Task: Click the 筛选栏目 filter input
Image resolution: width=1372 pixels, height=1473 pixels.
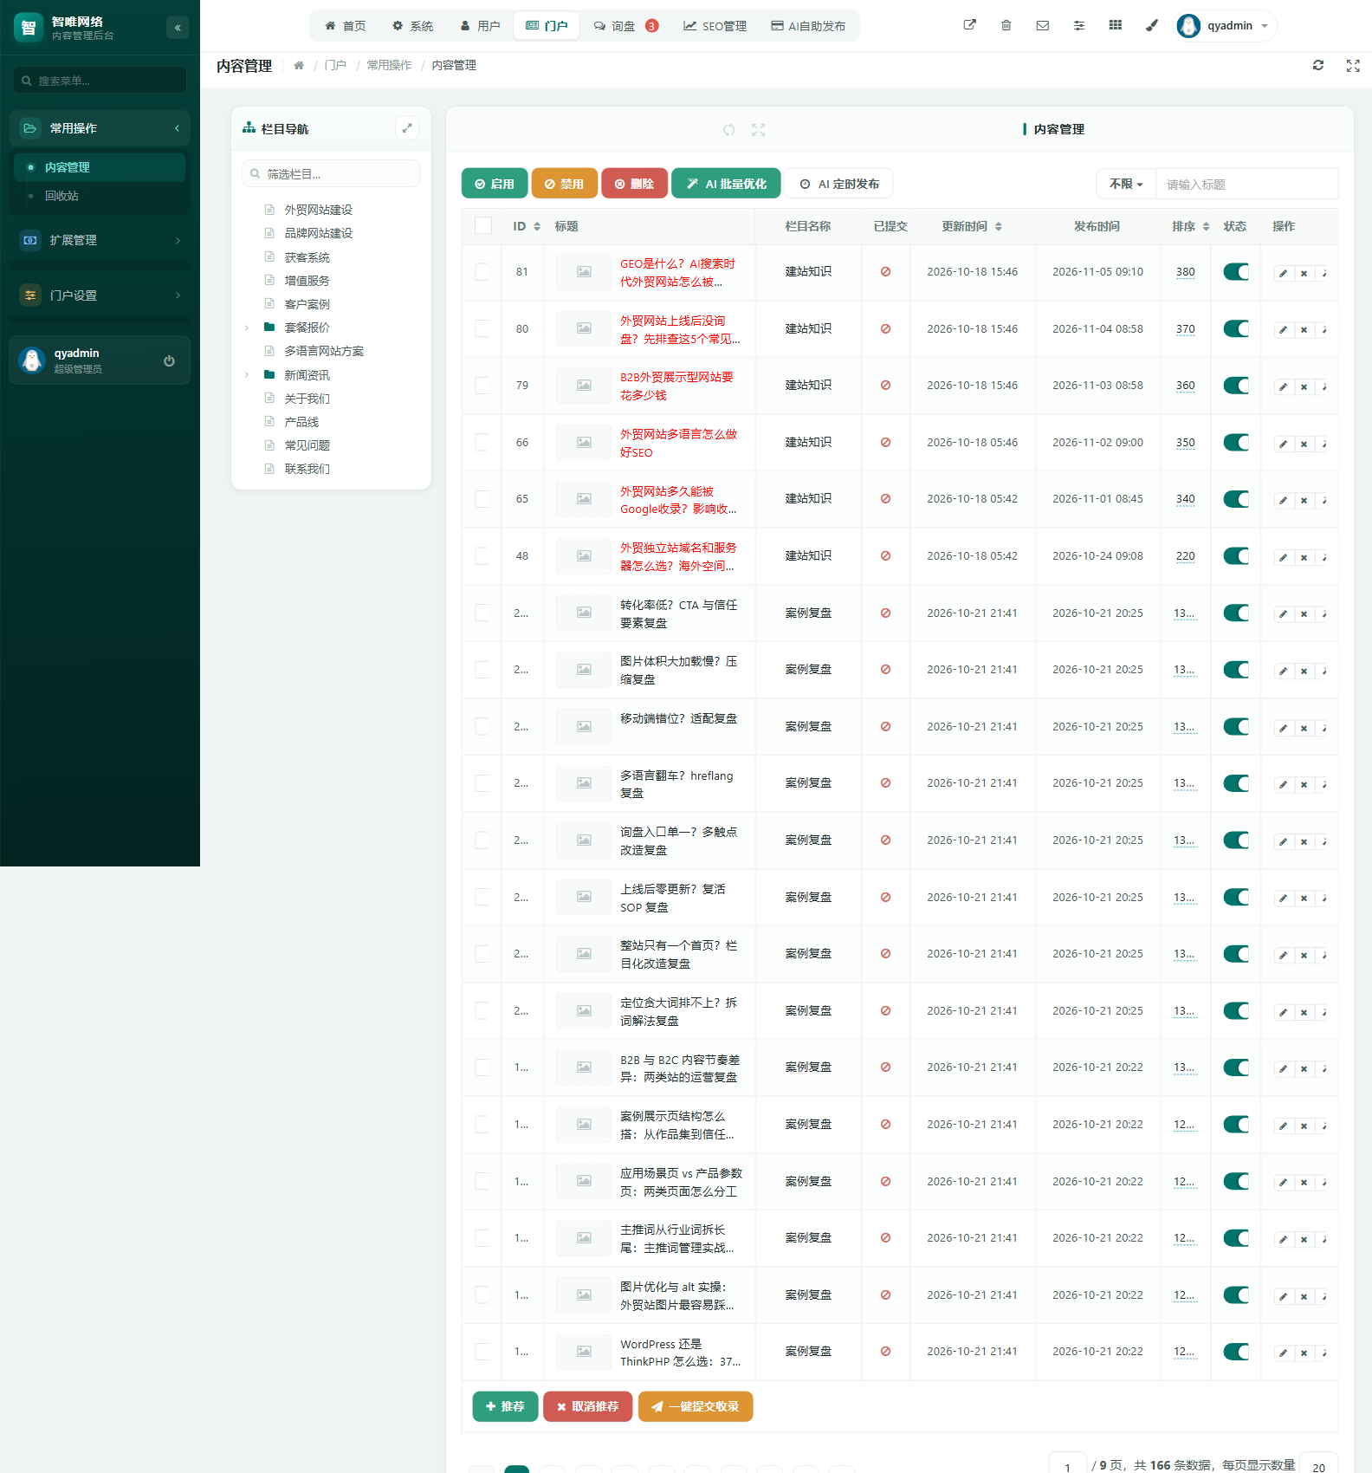Action: pos(331,173)
